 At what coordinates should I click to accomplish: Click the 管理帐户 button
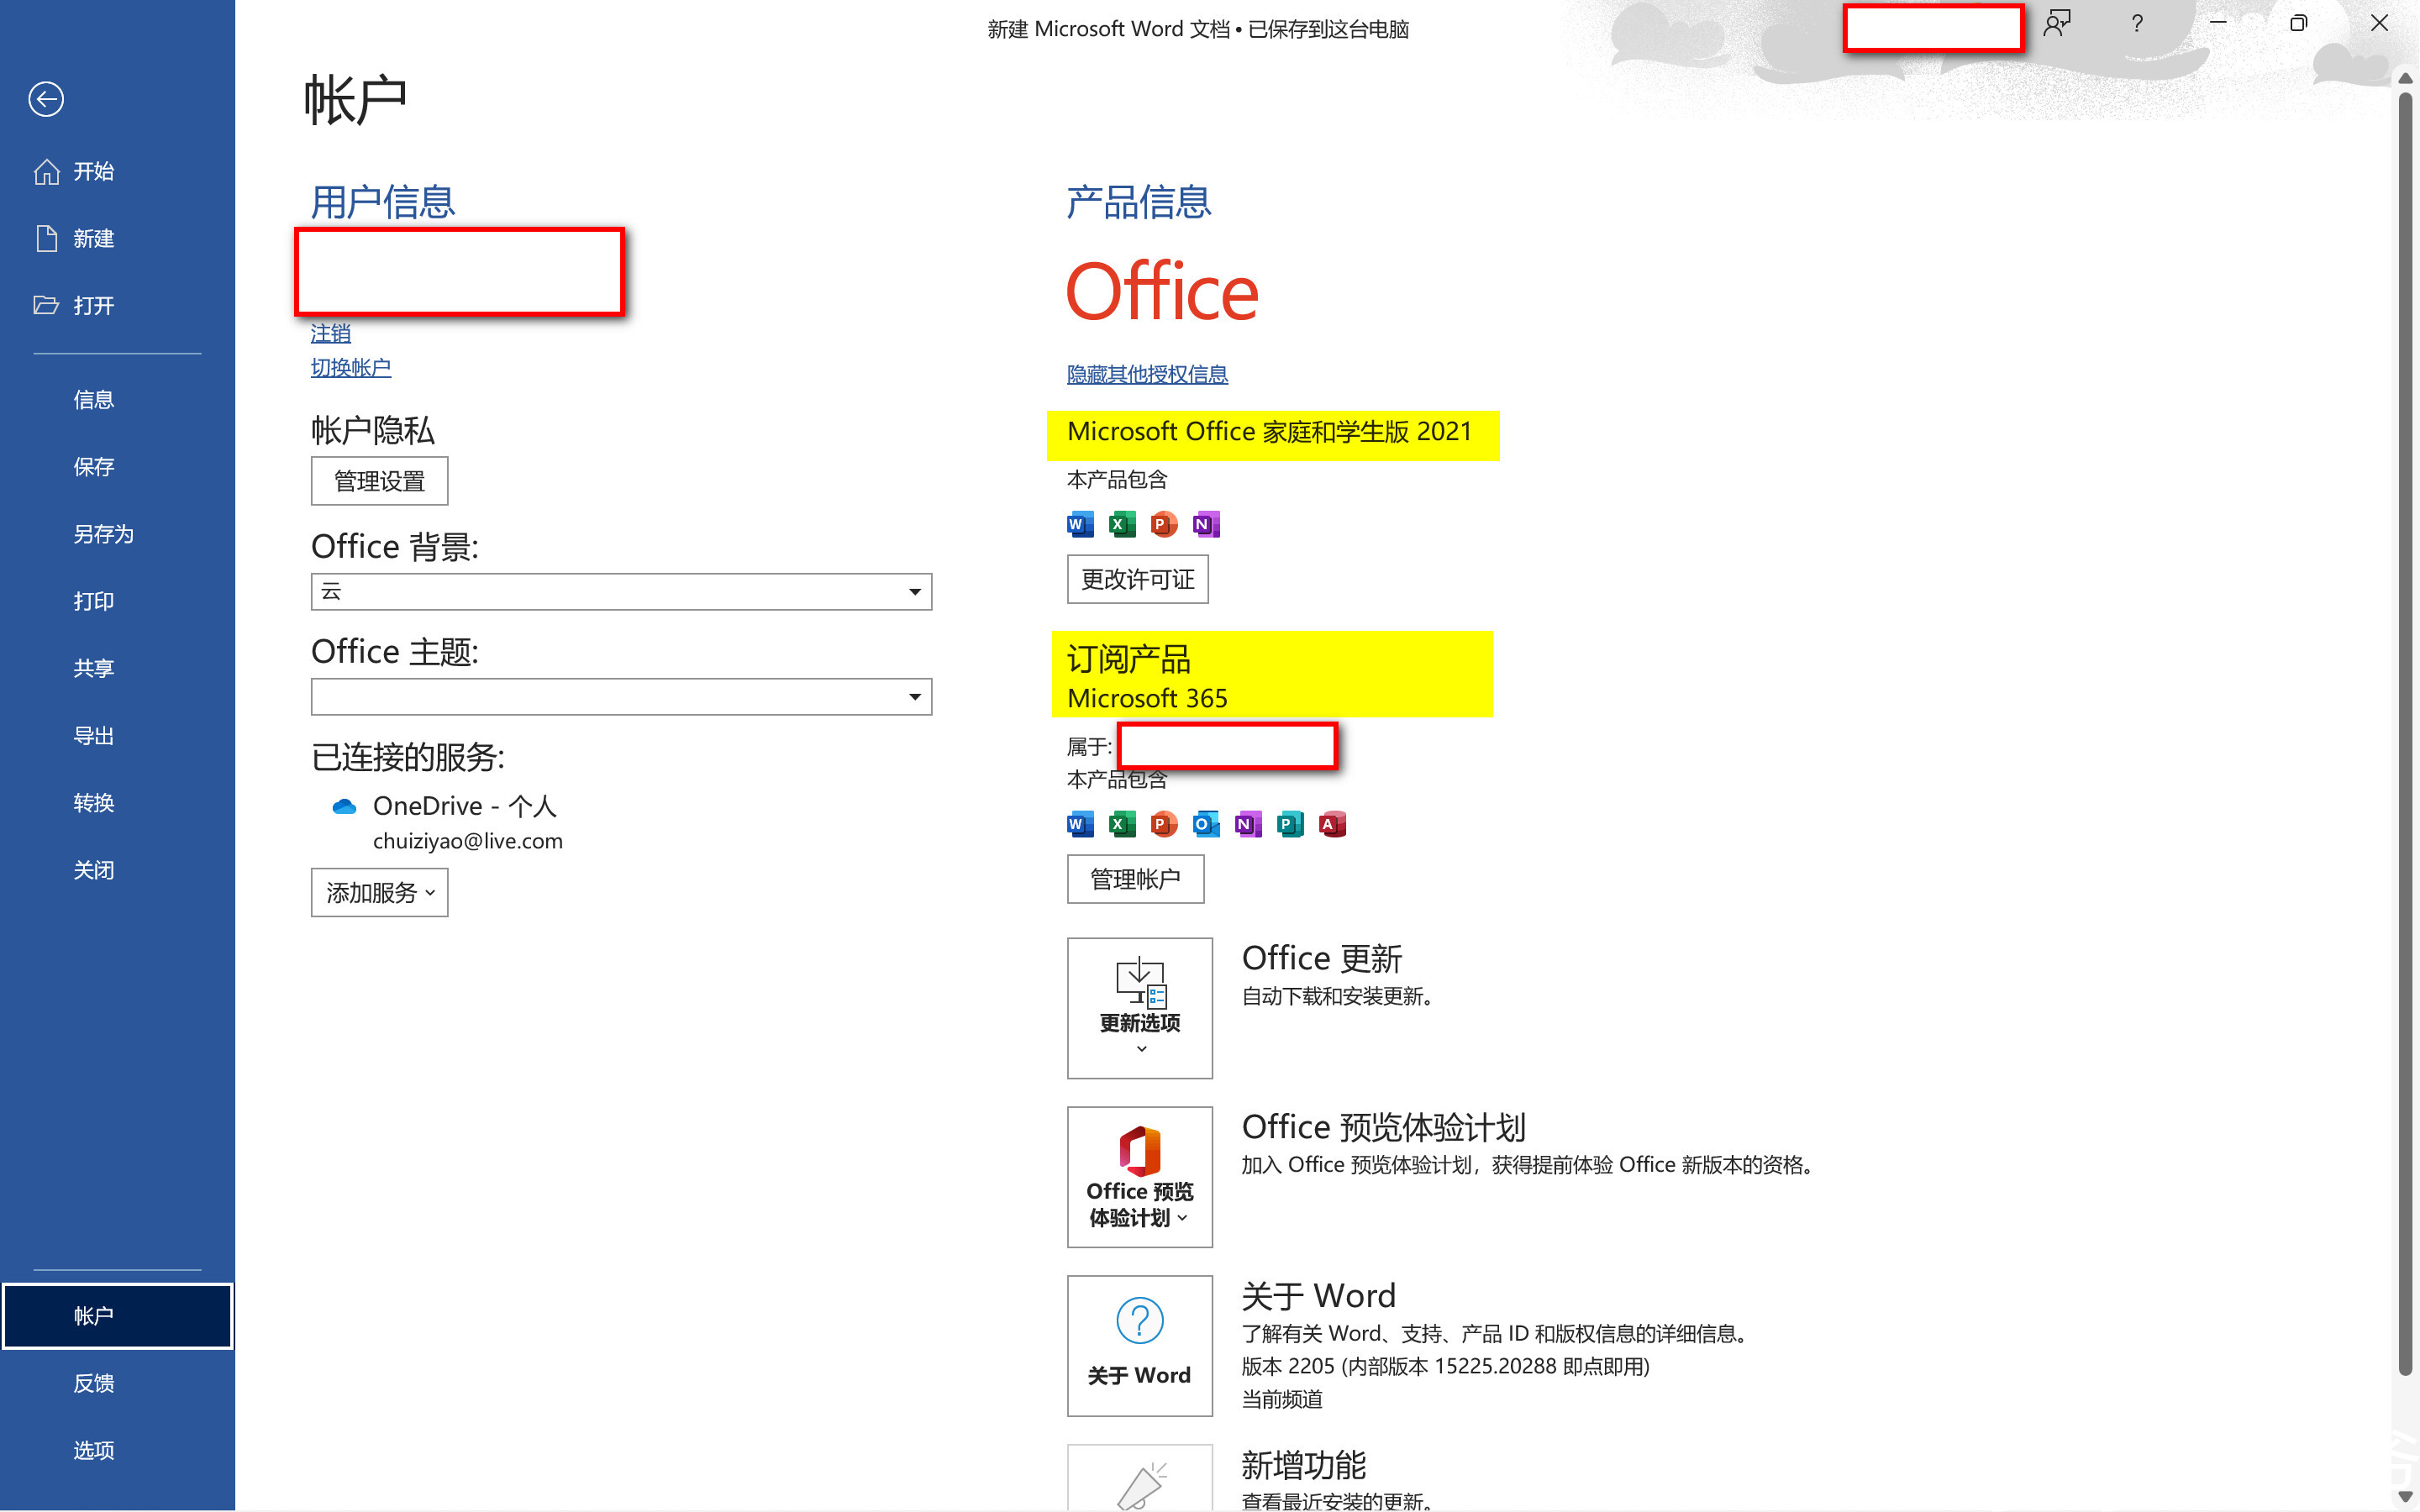click(1135, 879)
